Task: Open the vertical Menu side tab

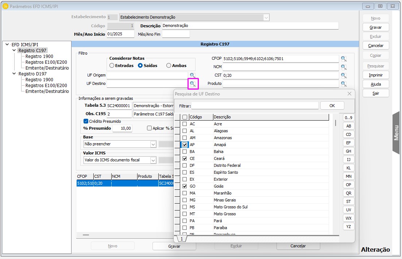Action: 396,133
